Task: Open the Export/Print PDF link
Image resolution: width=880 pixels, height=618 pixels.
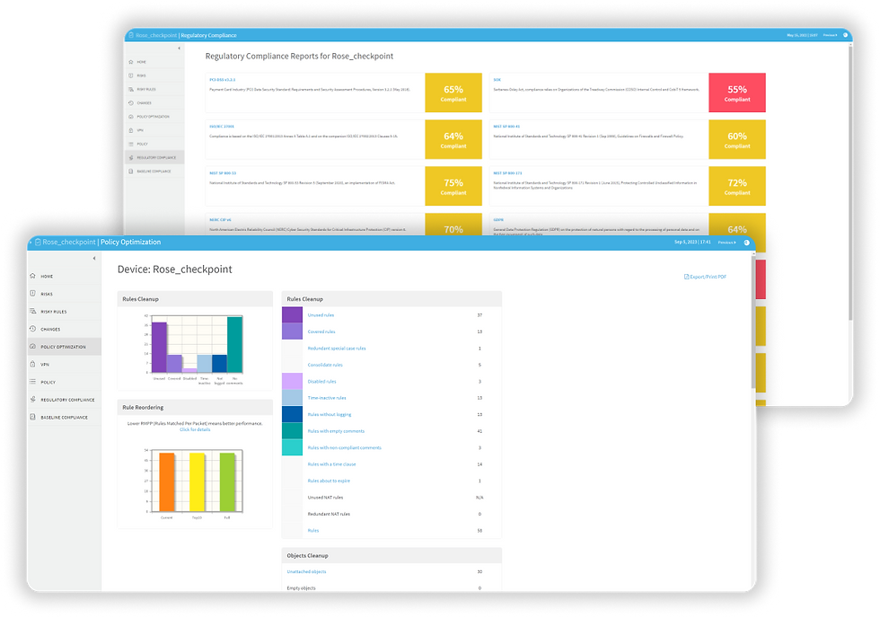Action: click(706, 277)
